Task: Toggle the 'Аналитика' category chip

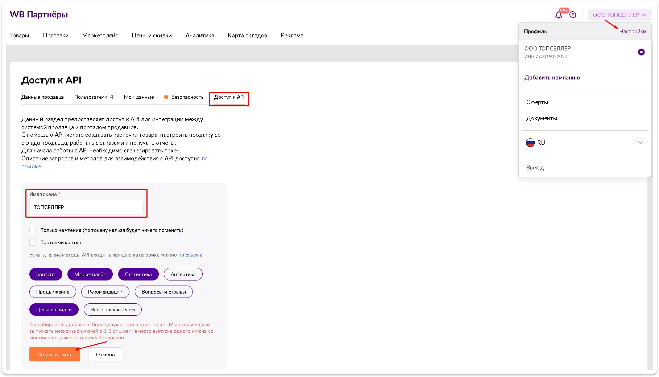Action: pyautogui.click(x=183, y=274)
